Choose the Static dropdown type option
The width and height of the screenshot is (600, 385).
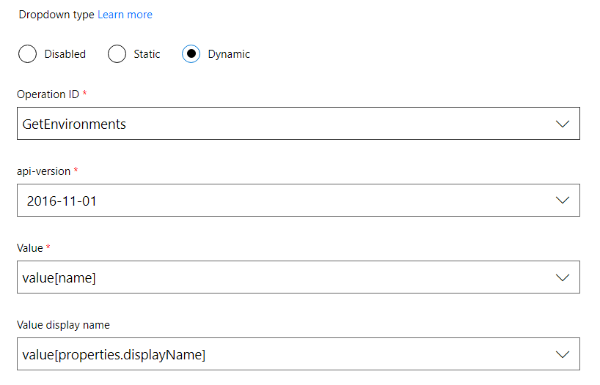[117, 54]
